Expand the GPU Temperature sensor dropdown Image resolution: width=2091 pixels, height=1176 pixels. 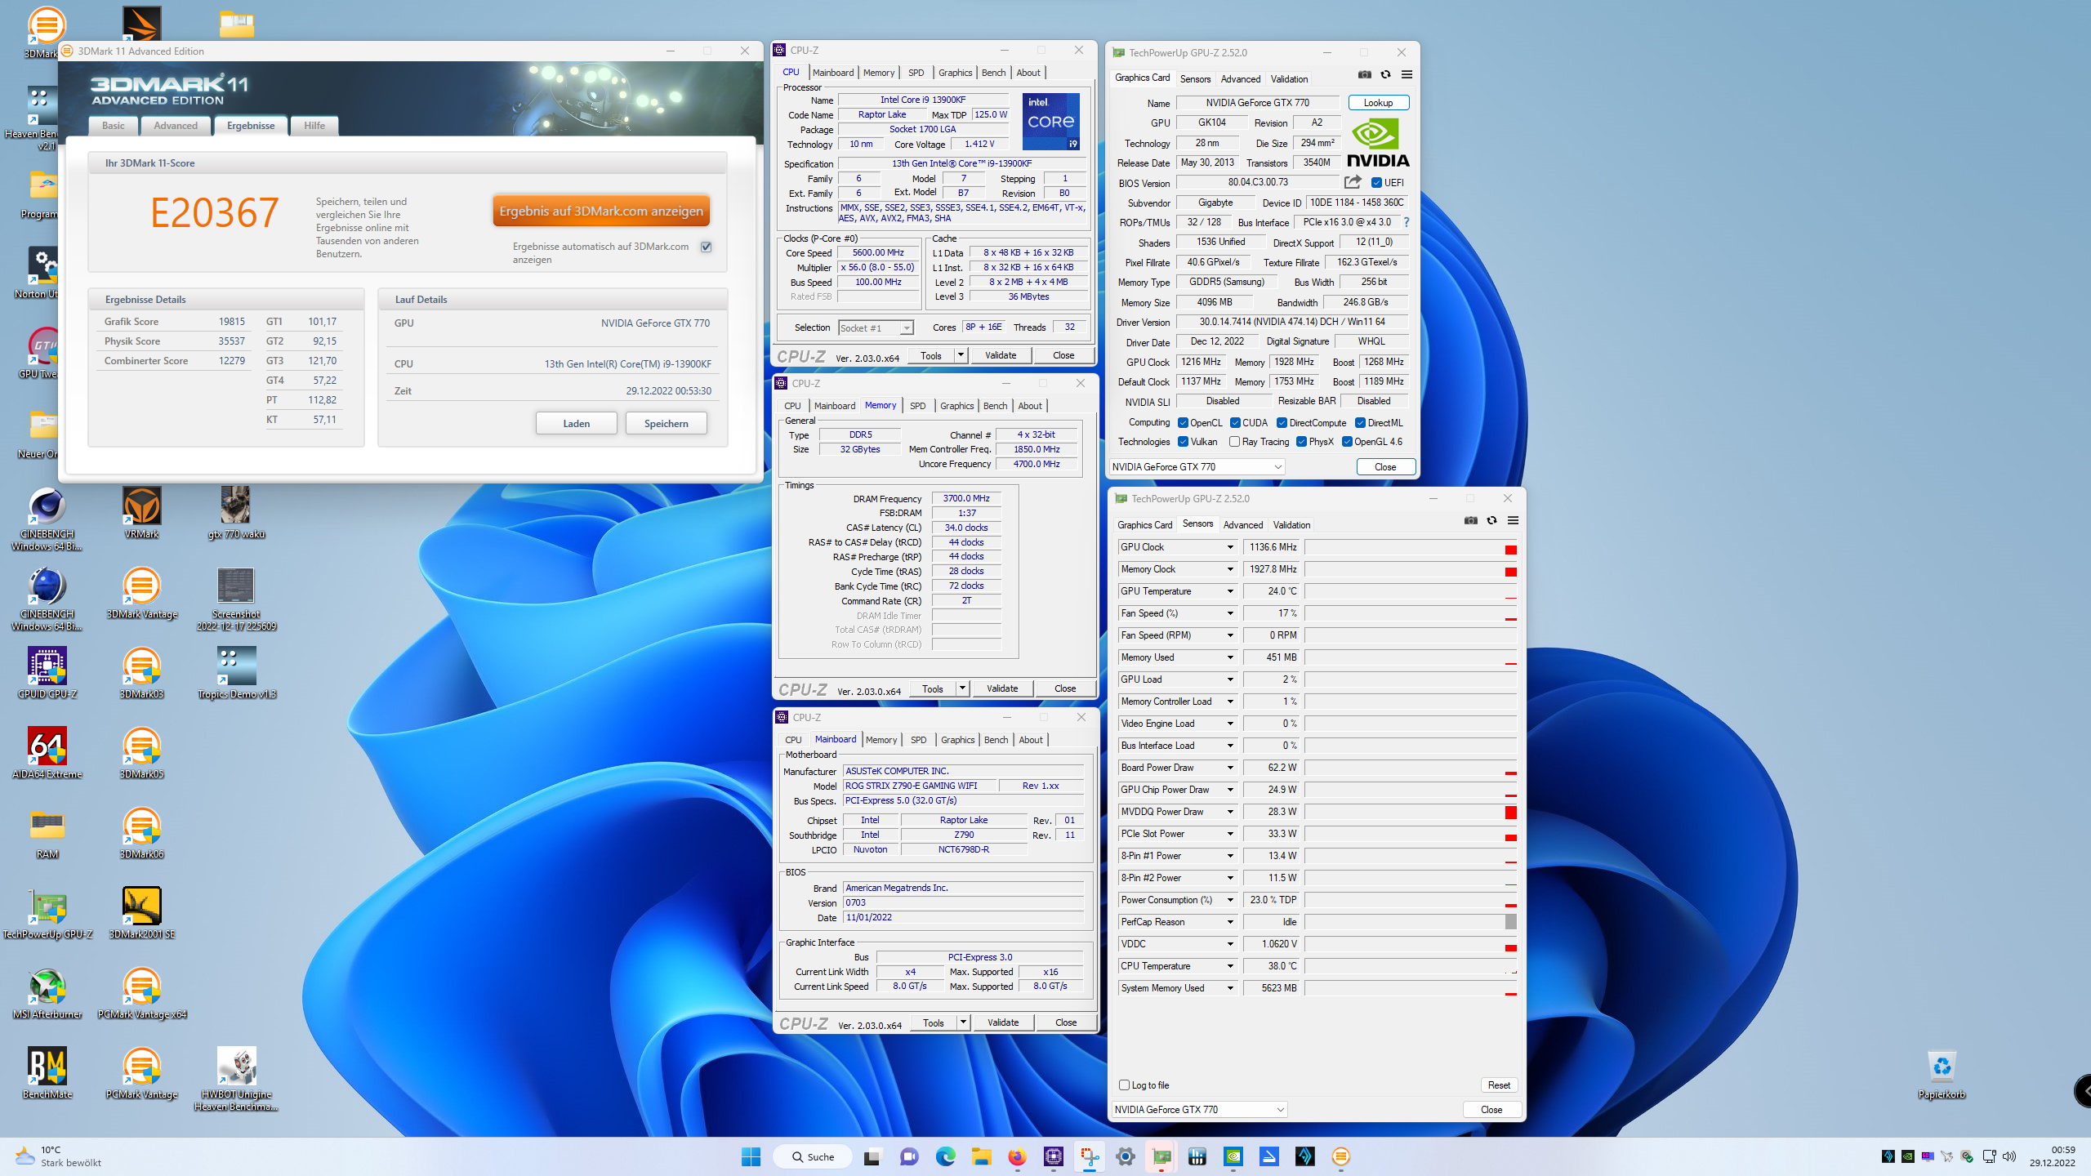point(1230,591)
